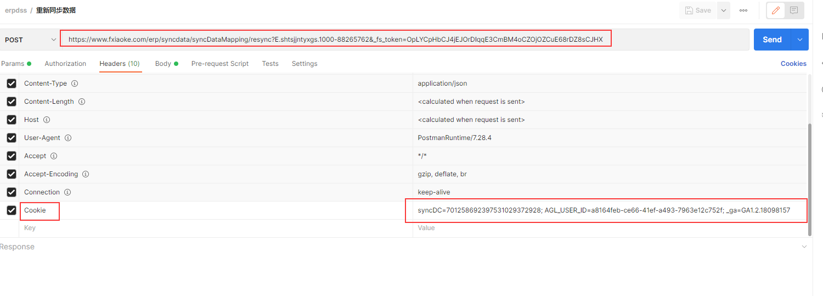Viewport: 823px width, 296px height.
Task: Click the headers table vertical scrollbar
Action: pyautogui.click(x=810, y=176)
